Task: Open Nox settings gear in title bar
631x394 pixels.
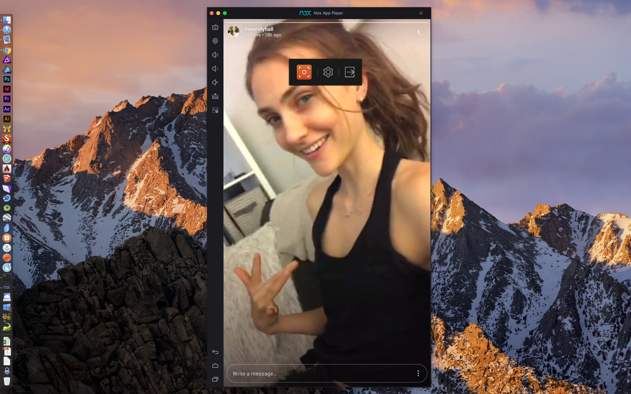Action: click(x=421, y=13)
